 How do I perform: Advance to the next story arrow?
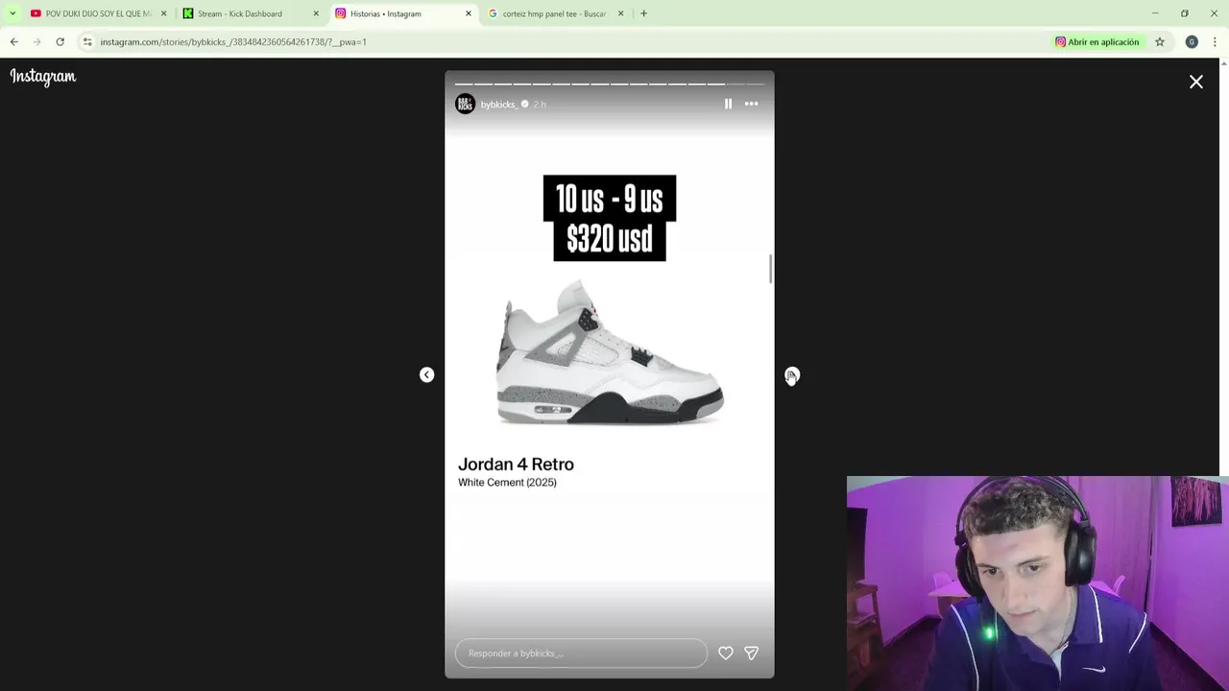coord(792,375)
